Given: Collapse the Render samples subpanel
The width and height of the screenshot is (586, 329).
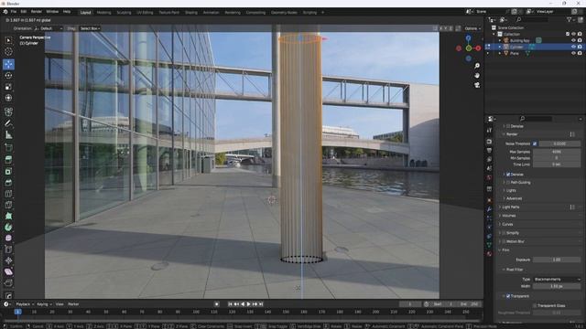Looking at the screenshot, I should click(504, 134).
